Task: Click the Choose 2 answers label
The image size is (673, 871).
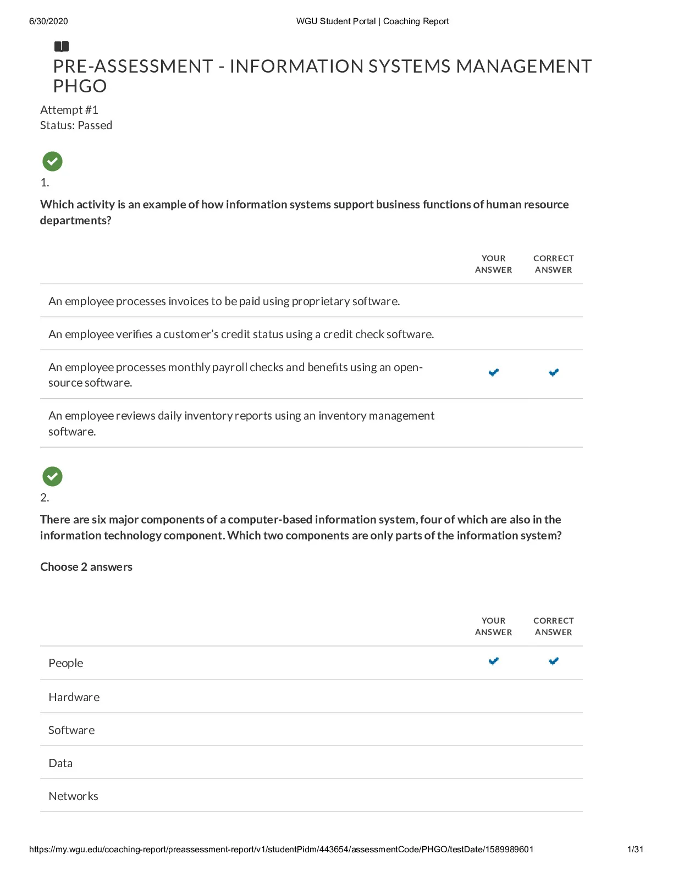Action: coord(86,567)
